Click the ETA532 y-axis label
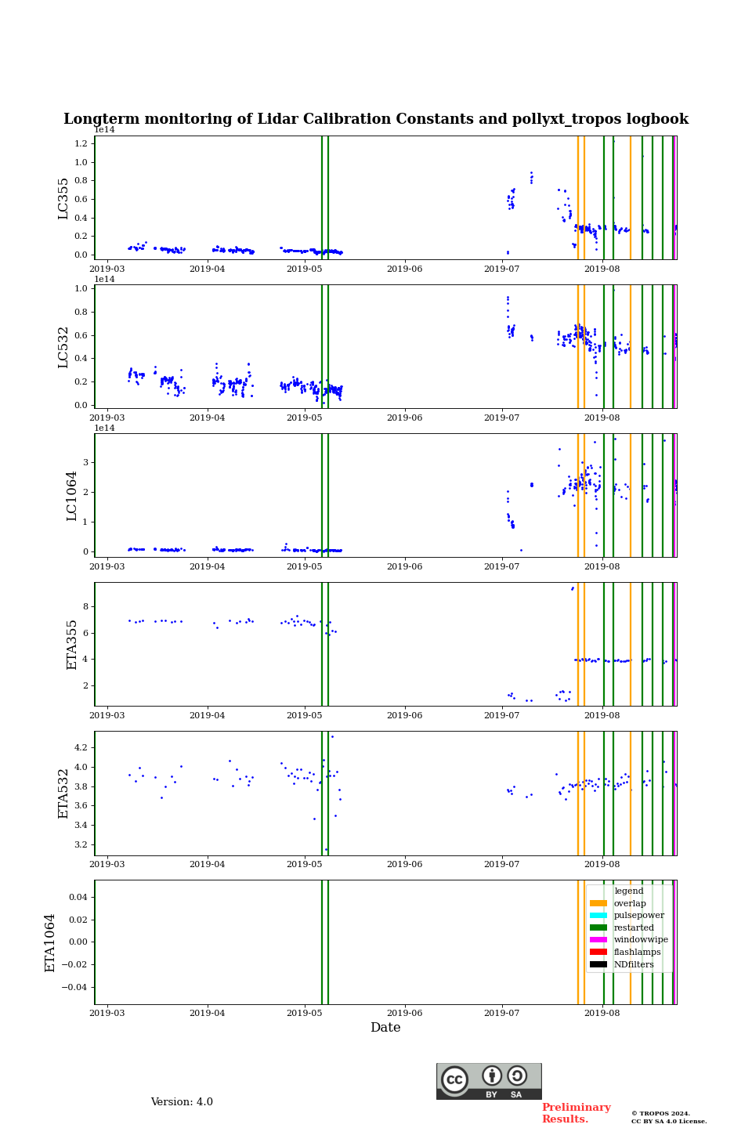The image size is (752, 1128). (x=63, y=794)
